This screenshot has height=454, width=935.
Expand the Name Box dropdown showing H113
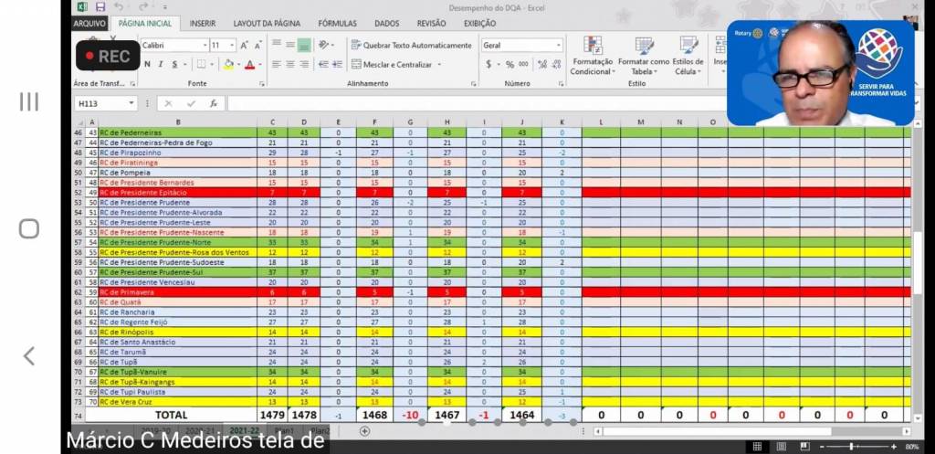(131, 103)
